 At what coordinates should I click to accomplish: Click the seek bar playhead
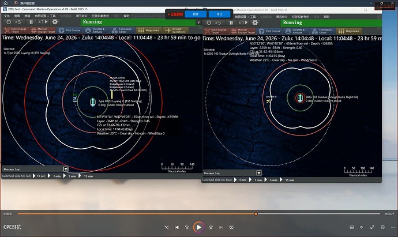click(256, 214)
